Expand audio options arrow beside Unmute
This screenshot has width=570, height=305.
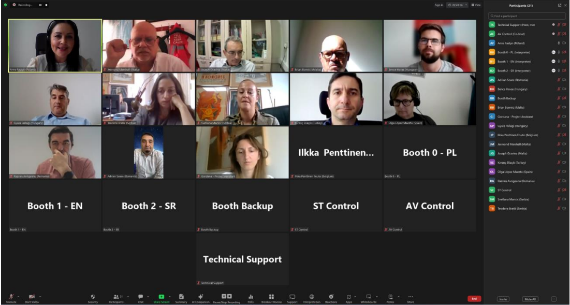[x=18, y=296]
